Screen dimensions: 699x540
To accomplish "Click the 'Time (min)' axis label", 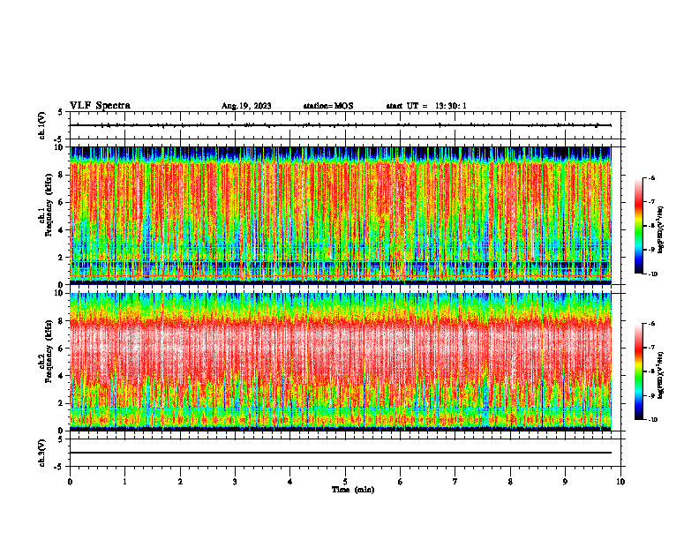I will [353, 490].
